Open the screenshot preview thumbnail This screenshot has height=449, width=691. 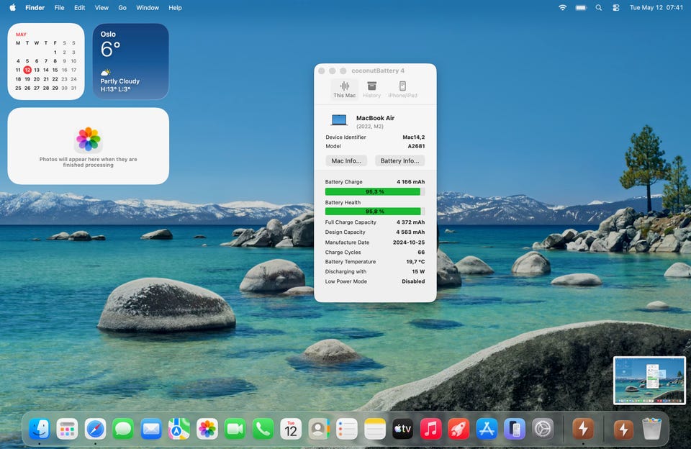pyautogui.click(x=649, y=380)
